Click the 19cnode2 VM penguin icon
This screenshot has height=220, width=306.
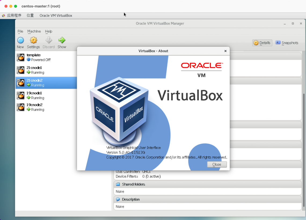coord(20,107)
